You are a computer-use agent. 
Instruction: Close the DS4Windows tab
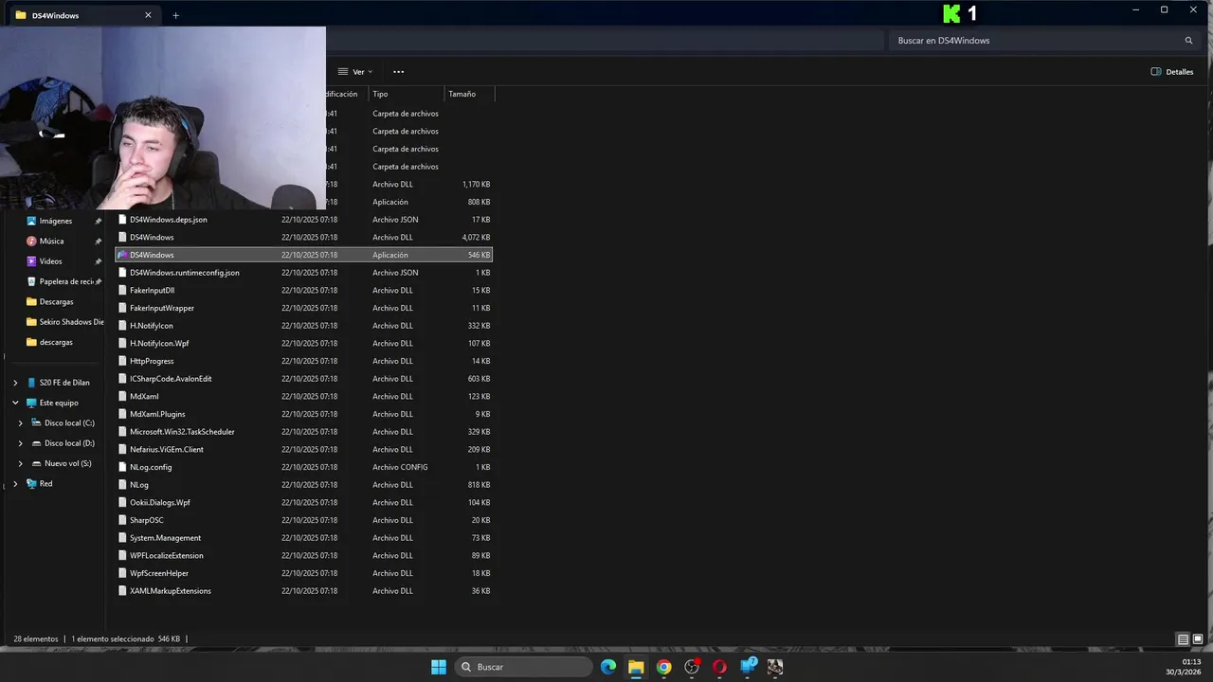(x=148, y=15)
